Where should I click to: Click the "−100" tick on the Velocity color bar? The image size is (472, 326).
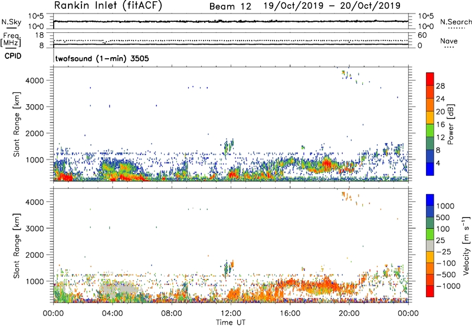click(x=445, y=263)
